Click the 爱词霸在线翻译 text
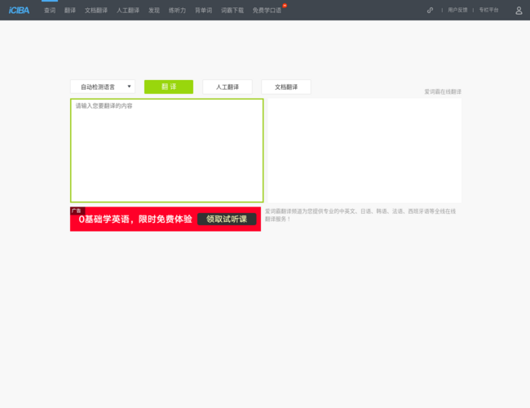 pos(443,91)
